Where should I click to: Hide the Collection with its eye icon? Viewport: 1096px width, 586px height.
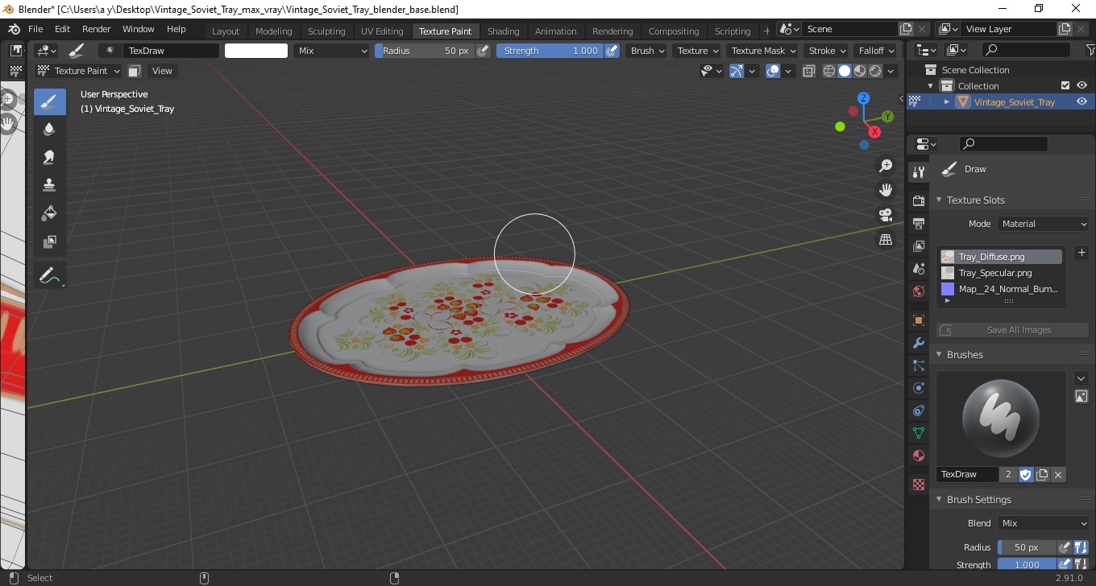click(x=1081, y=85)
